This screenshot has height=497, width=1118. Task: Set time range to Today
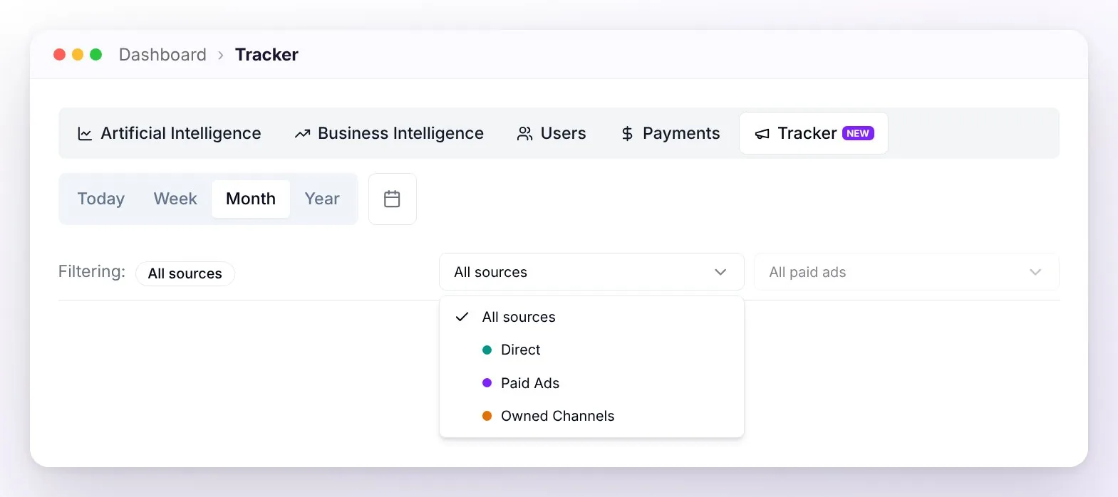coord(101,199)
